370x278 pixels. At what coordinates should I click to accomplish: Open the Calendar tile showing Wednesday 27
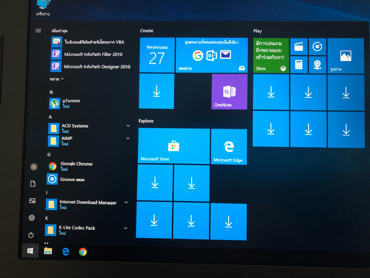pyautogui.click(x=157, y=55)
